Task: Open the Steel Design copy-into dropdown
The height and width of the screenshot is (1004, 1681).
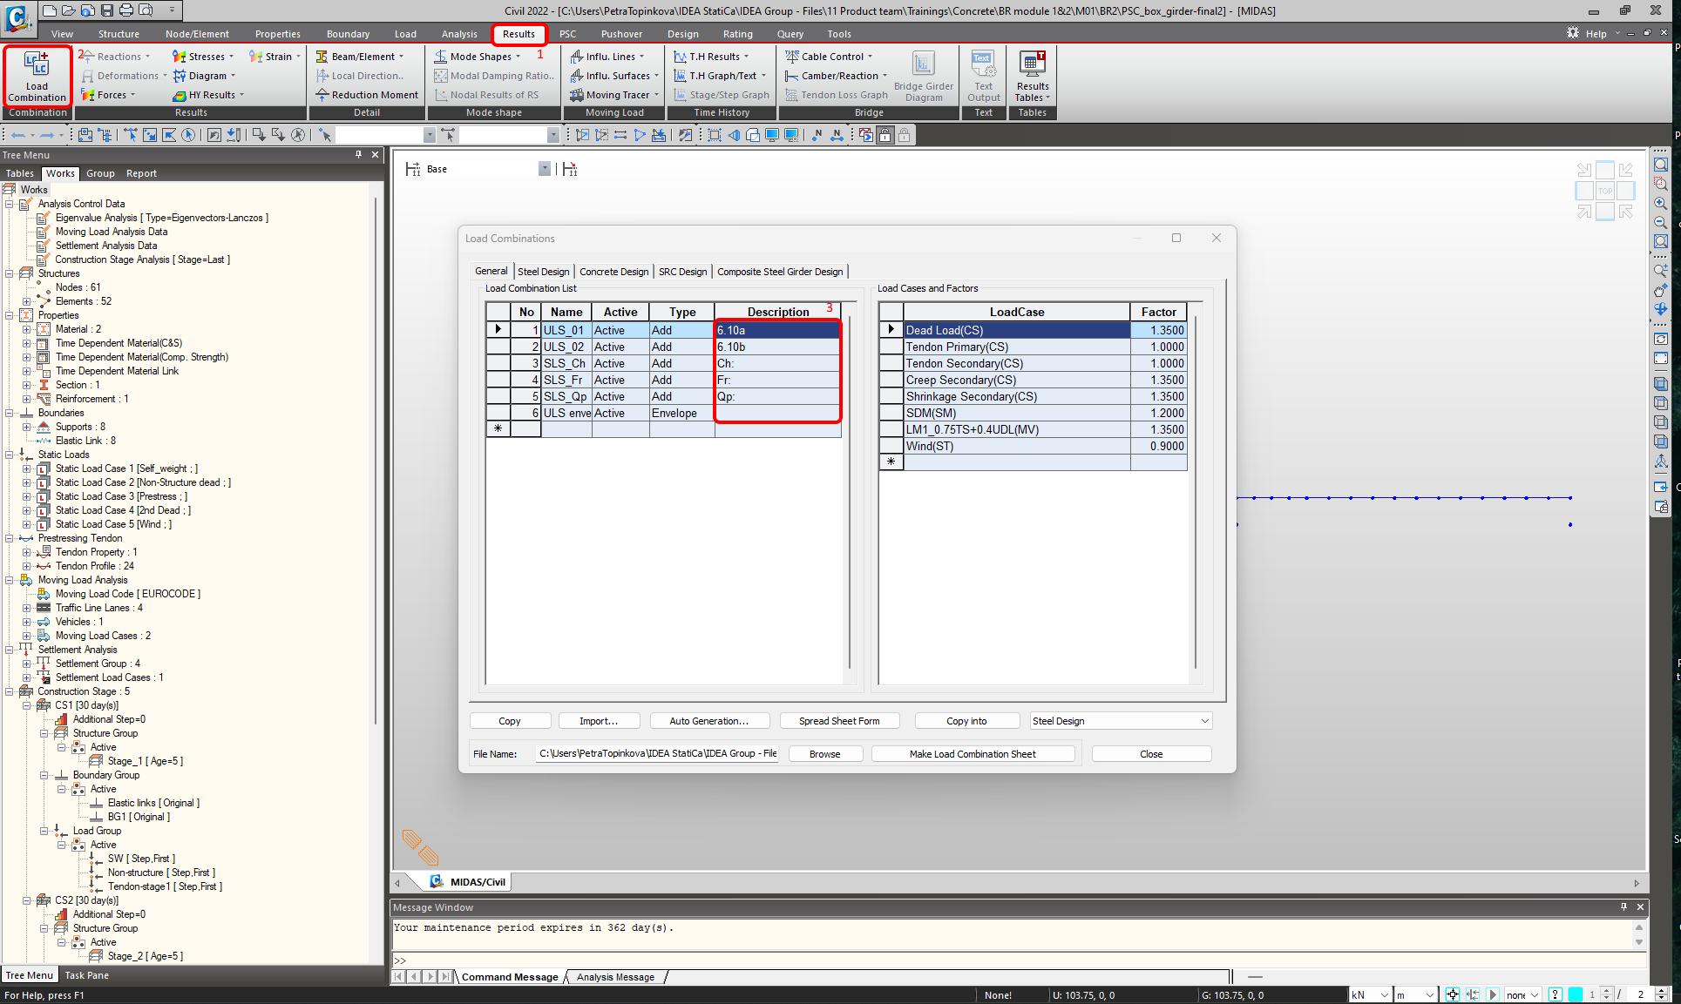Action: click(x=1204, y=721)
